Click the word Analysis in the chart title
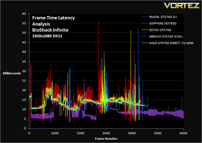This screenshot has height=143, width=202. pyautogui.click(x=41, y=24)
